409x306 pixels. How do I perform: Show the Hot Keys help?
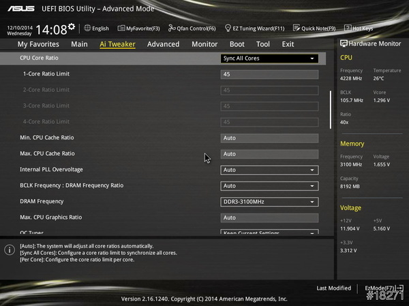(359, 29)
